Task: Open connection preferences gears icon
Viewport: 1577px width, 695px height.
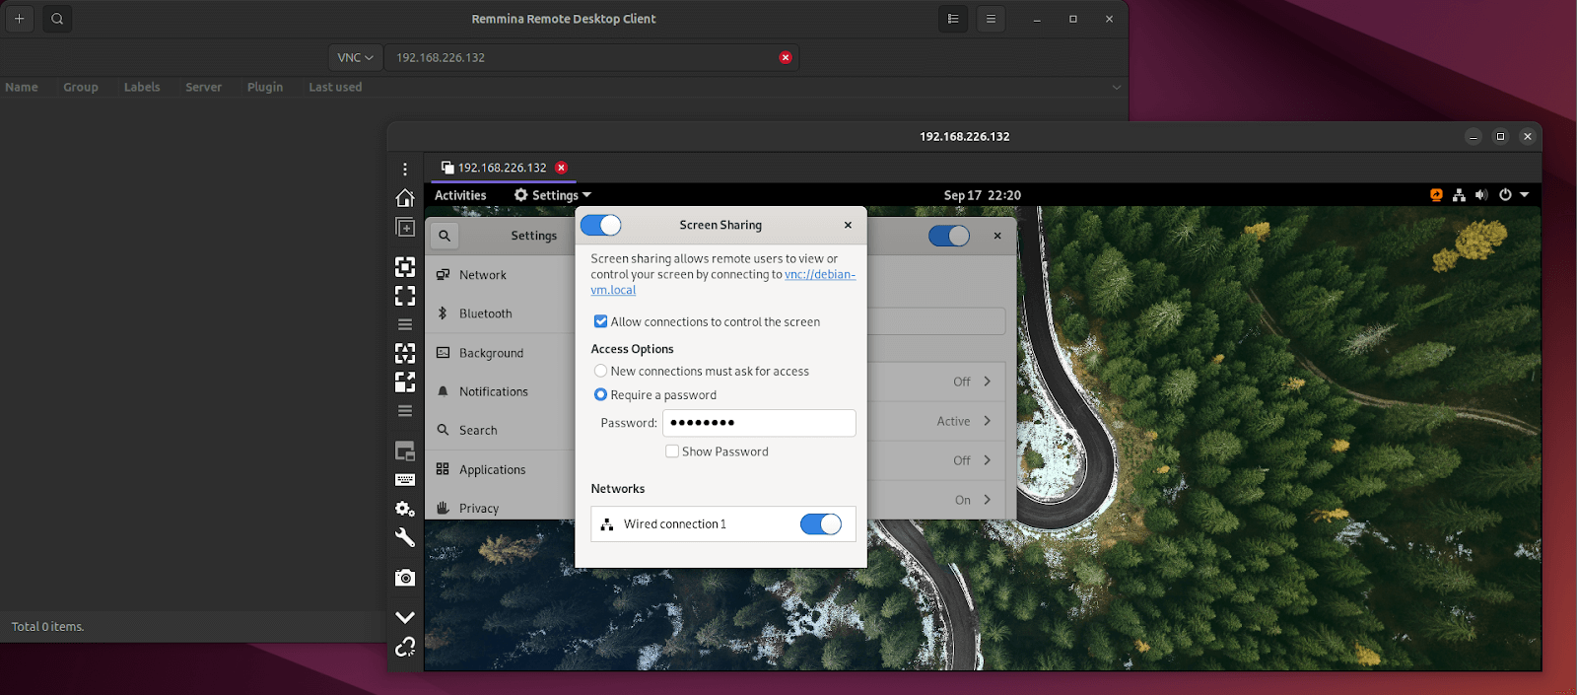Action: pos(405,509)
